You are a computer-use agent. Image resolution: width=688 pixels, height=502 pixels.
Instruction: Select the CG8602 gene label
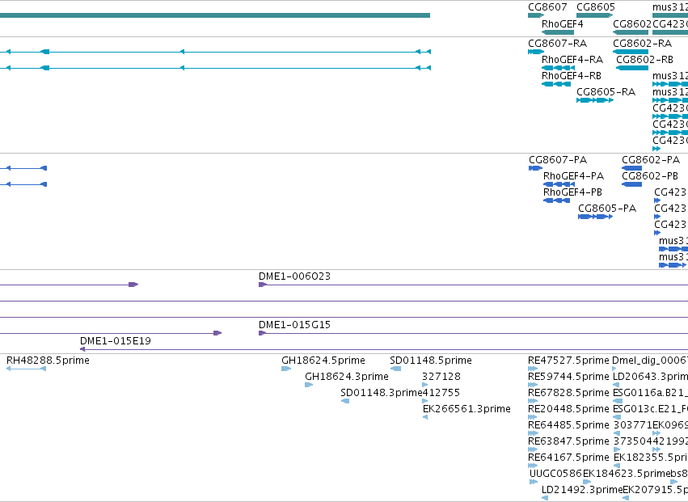(632, 24)
